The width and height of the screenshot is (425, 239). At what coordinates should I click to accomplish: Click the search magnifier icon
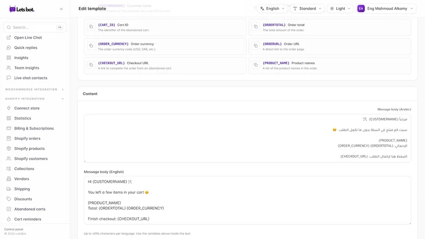[x=8, y=28]
